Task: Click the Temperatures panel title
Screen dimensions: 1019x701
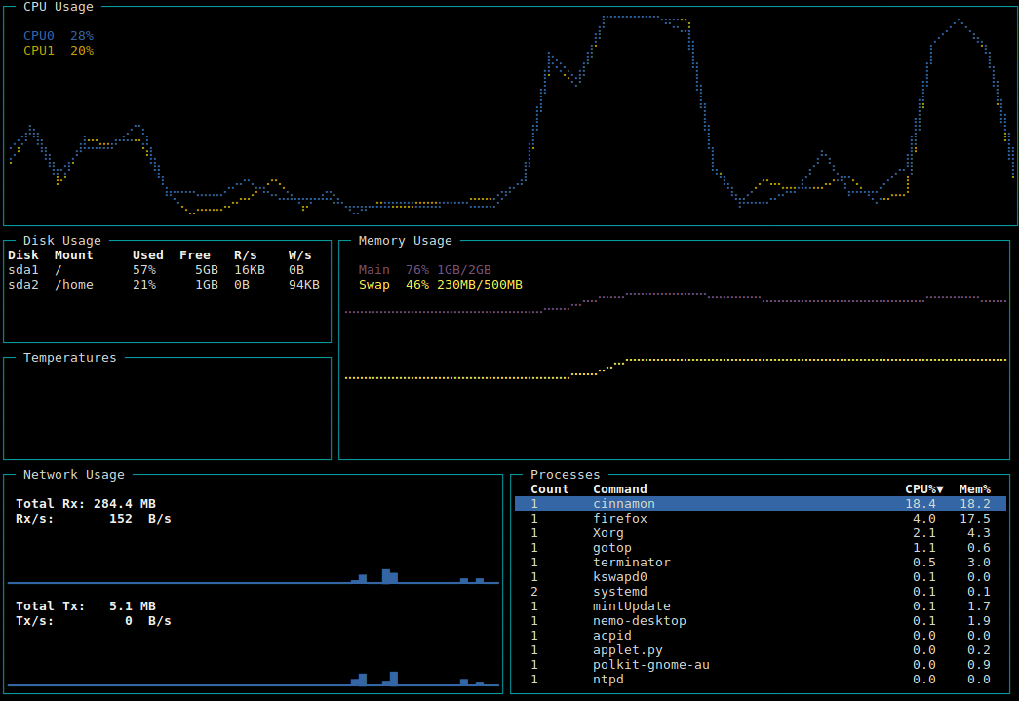Action: click(69, 358)
